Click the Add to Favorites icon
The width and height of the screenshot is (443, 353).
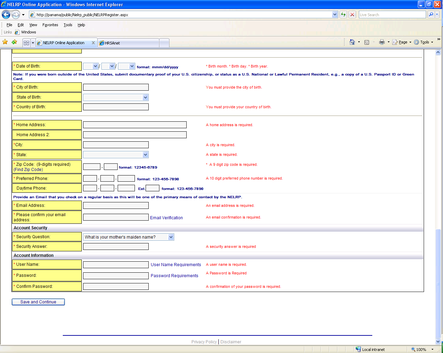tap(14, 42)
